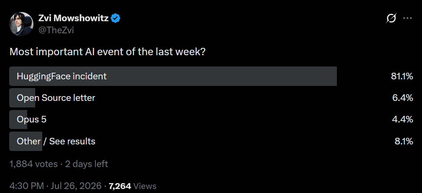Click the 81.1% result percentage
The image size is (422, 193).
tap(402, 76)
